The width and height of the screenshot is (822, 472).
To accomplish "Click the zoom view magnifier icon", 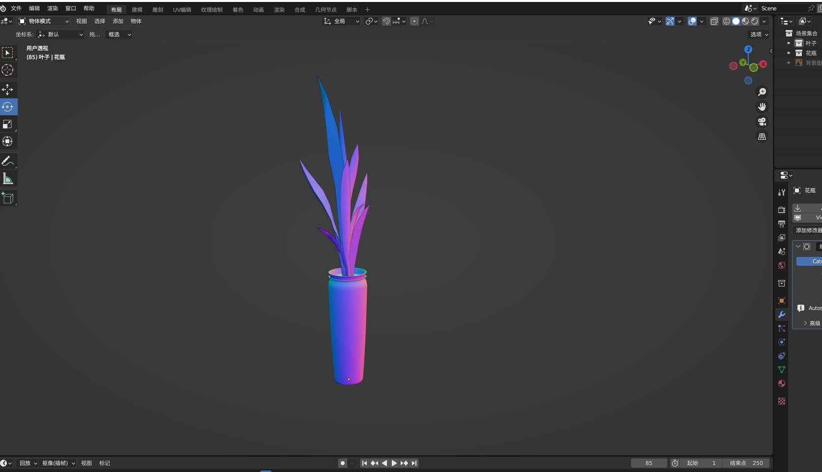I will (x=762, y=92).
